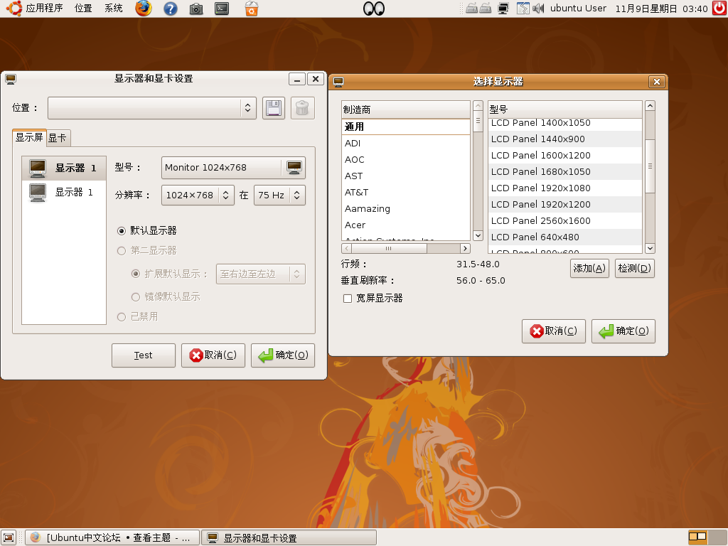Image resolution: width=728 pixels, height=546 pixels.
Task: Open the 位置 menu in top panel
Action: click(83, 8)
